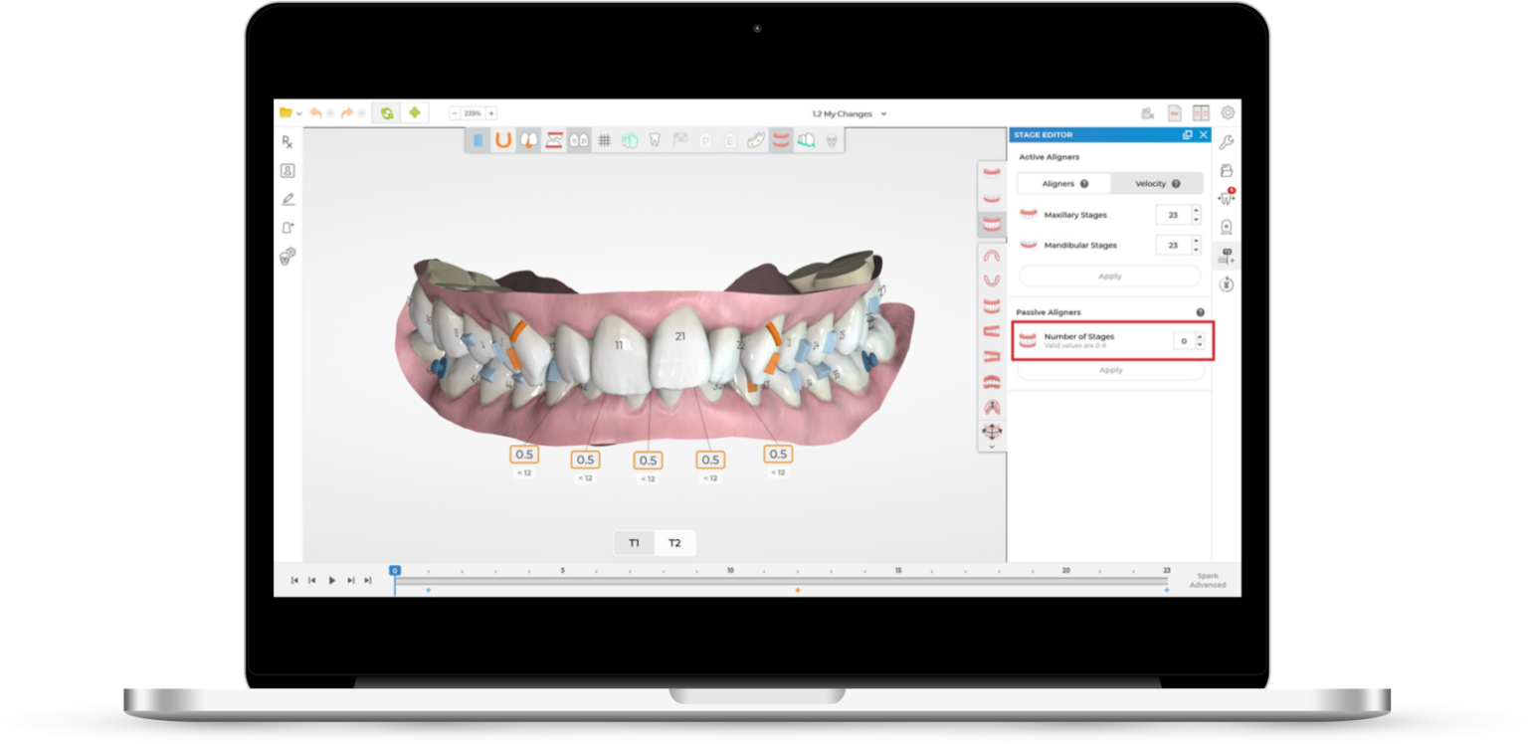The width and height of the screenshot is (1528, 744).
Task: Expand the folder menu chevron
Action: pyautogui.click(x=299, y=112)
